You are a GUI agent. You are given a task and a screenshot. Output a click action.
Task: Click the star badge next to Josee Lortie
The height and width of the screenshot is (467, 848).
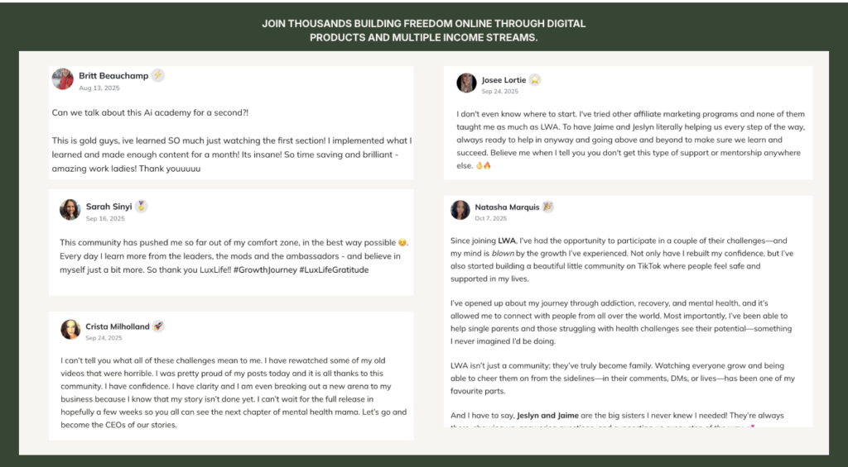click(535, 80)
